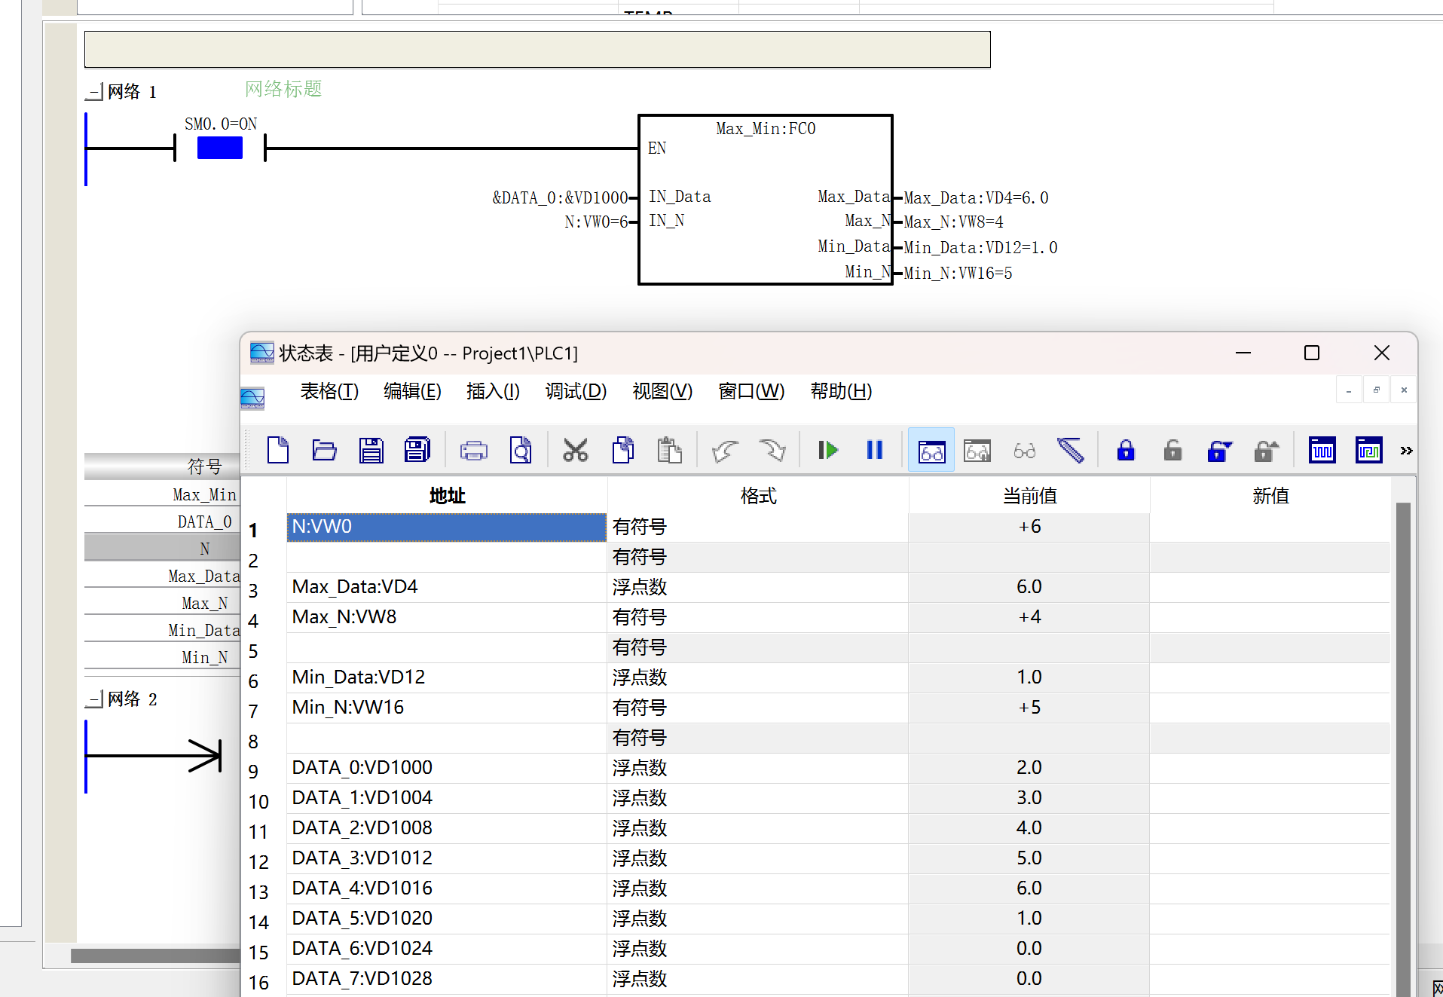Click the Print icon in status table toolbar

[x=474, y=451]
